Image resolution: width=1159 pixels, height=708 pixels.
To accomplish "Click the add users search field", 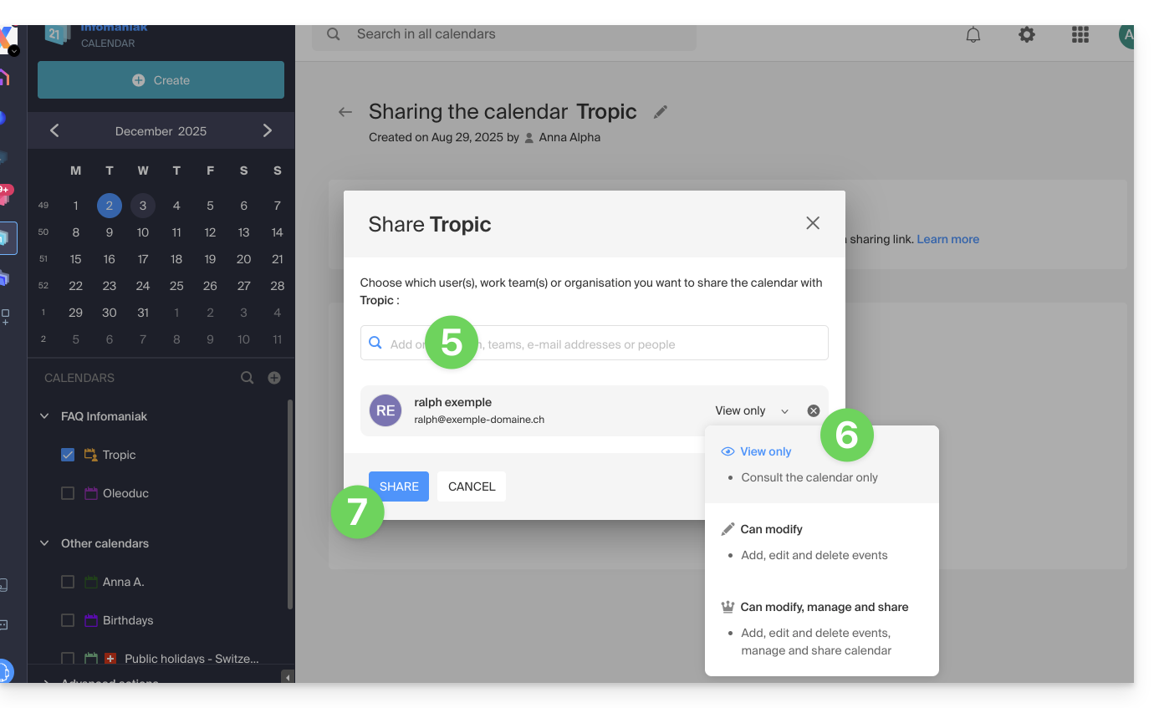I will [602, 344].
